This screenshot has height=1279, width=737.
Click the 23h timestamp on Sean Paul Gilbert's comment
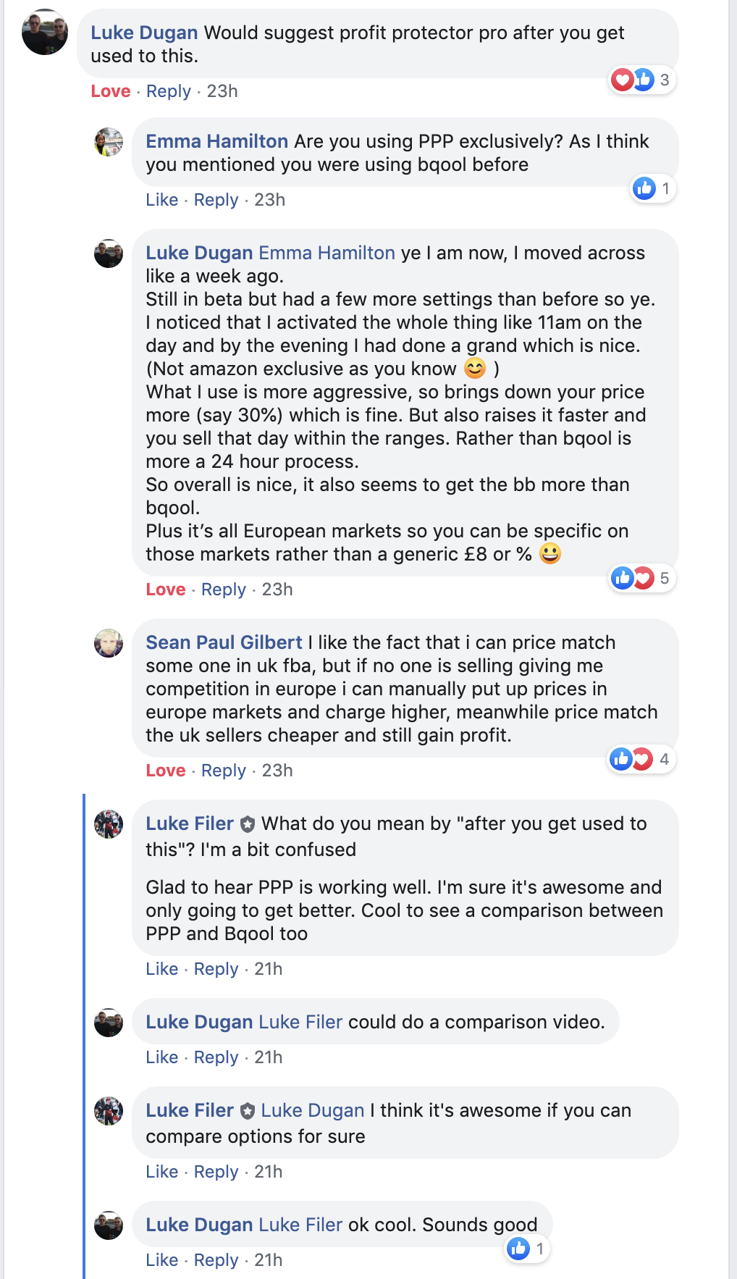pyautogui.click(x=277, y=771)
